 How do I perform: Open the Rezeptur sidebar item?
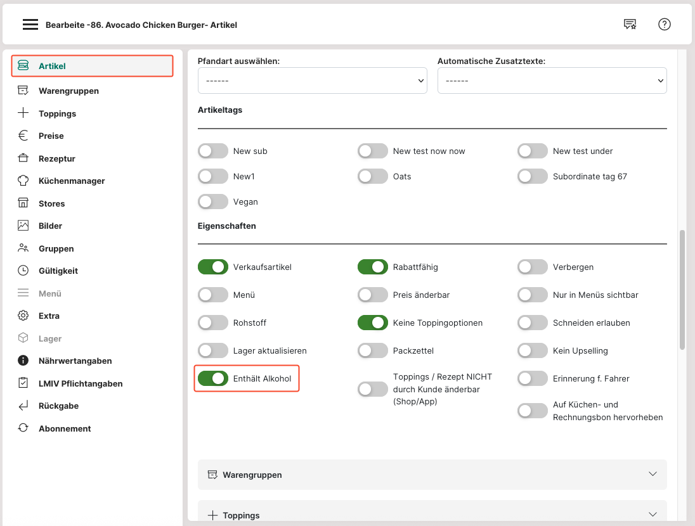[x=57, y=158]
